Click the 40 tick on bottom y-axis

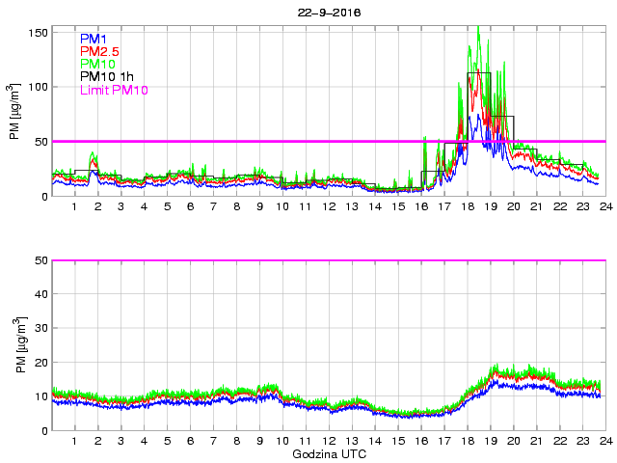[40, 294]
